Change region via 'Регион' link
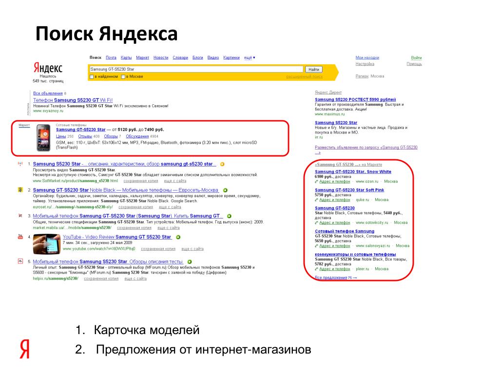The width and height of the screenshot is (499, 374). 362,76
